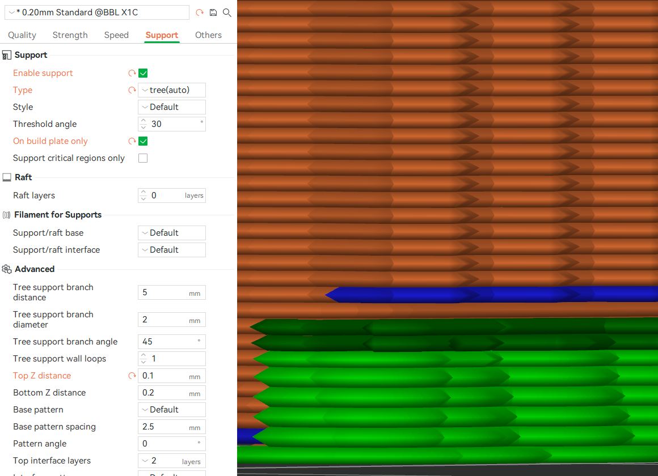Switch to the Quality tab
Image resolution: width=658 pixels, height=476 pixels.
coord(22,35)
